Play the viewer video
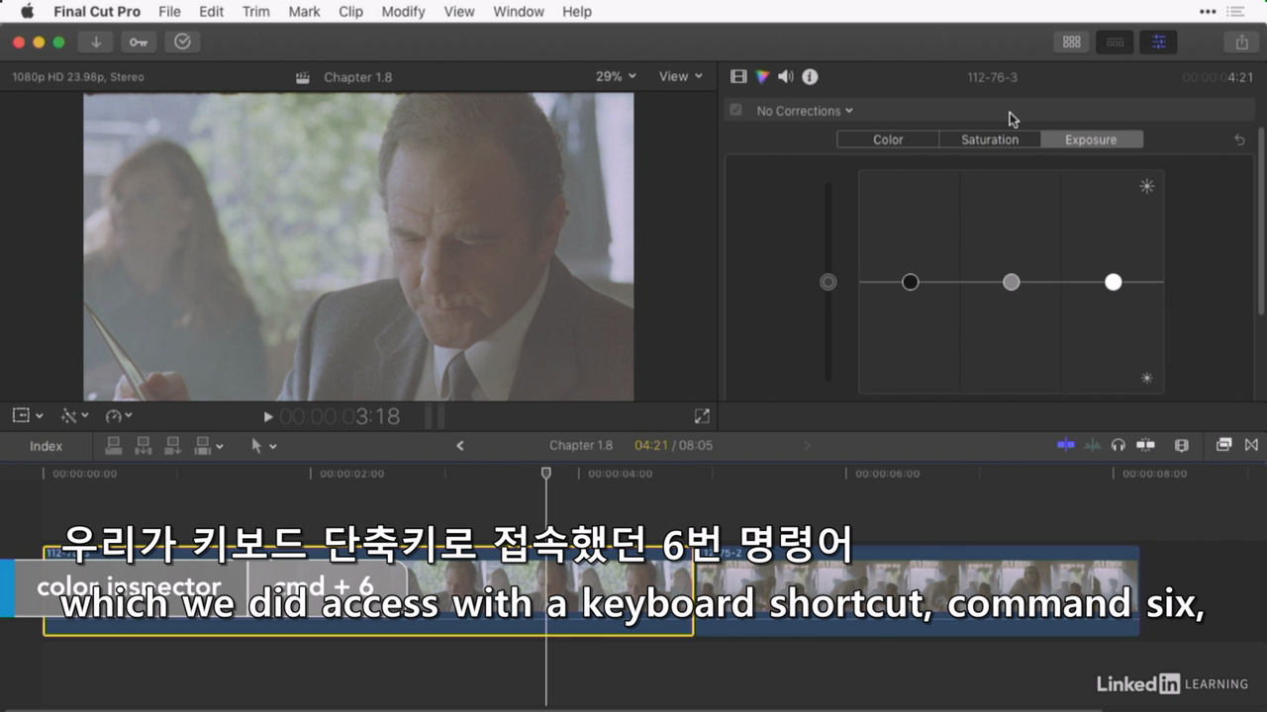The height and width of the screenshot is (712, 1267). point(268,417)
